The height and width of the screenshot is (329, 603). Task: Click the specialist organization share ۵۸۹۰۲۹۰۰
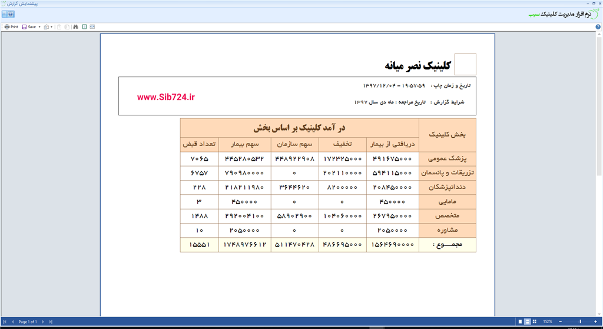(294, 216)
